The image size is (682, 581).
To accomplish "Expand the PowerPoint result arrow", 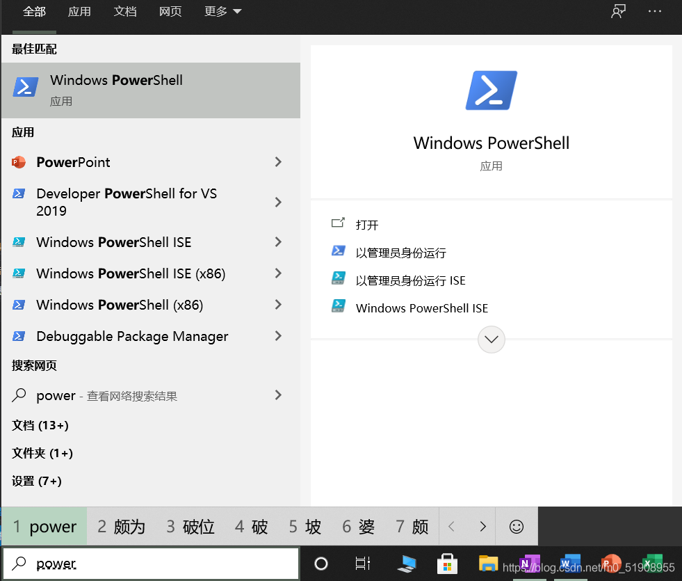I will 278,162.
